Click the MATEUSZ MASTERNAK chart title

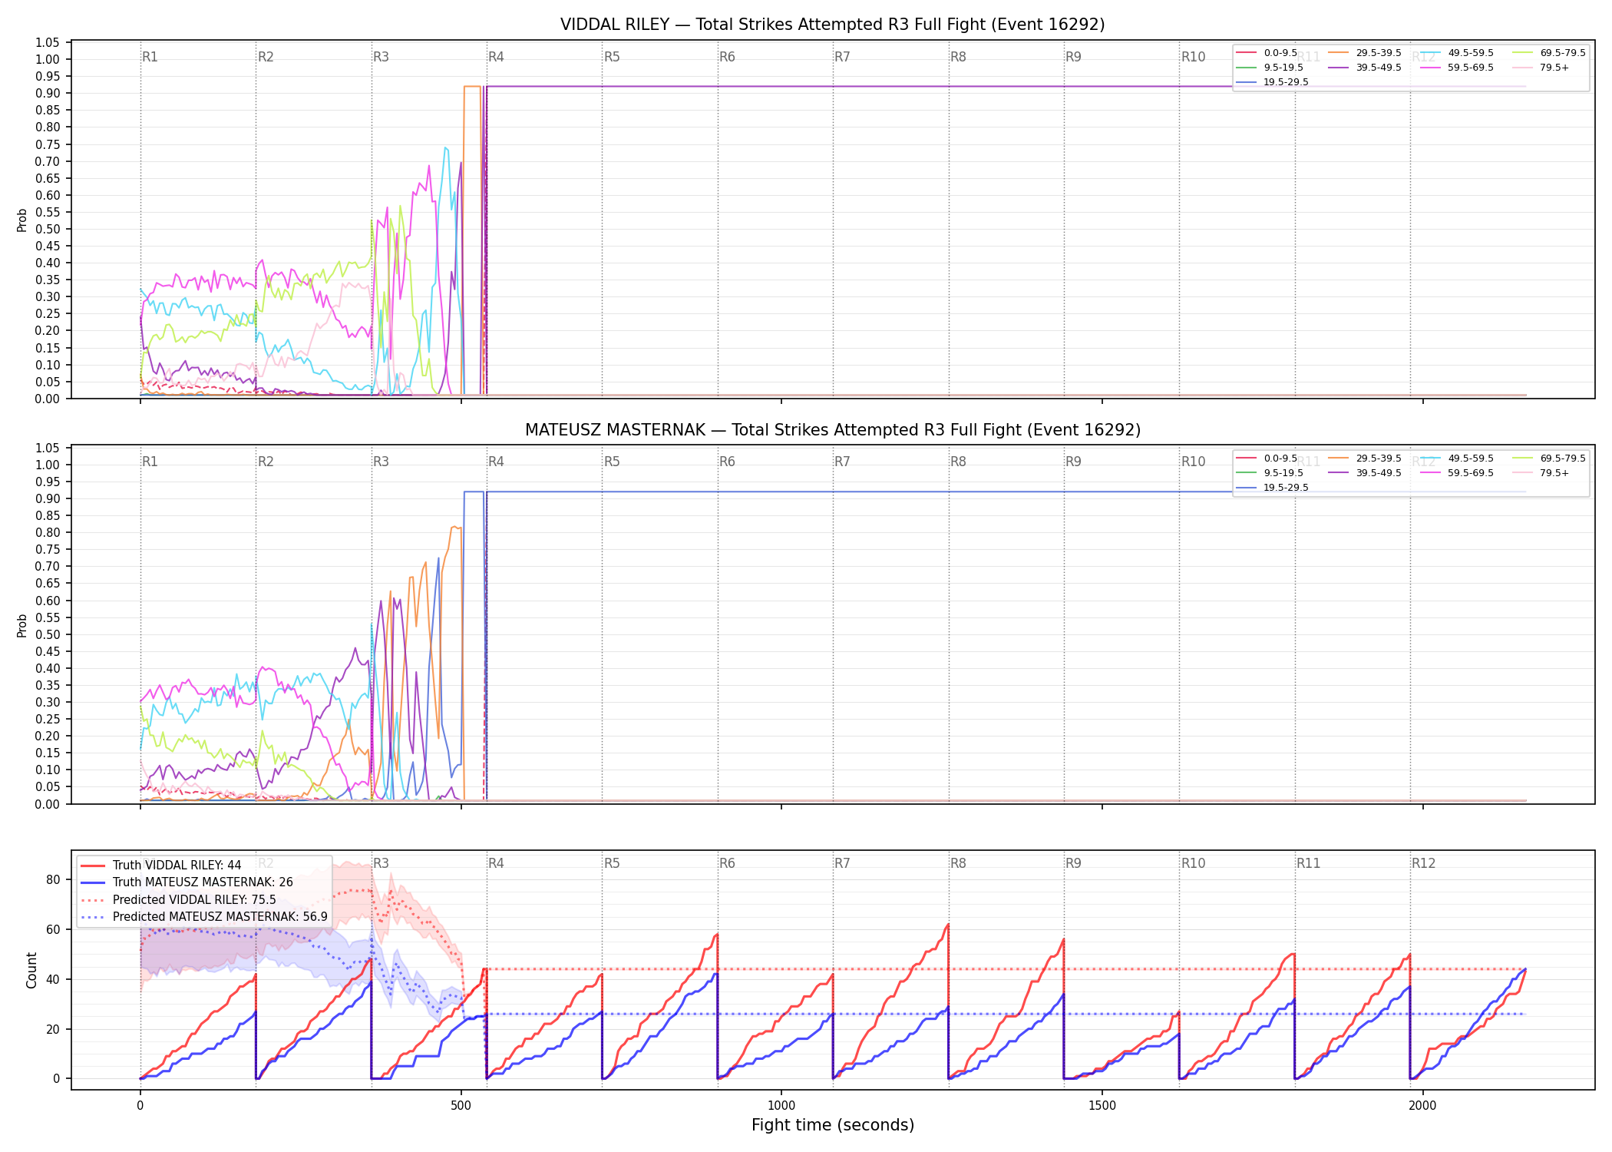[833, 430]
